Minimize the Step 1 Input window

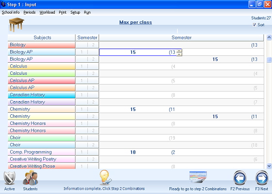(x=252, y=4)
